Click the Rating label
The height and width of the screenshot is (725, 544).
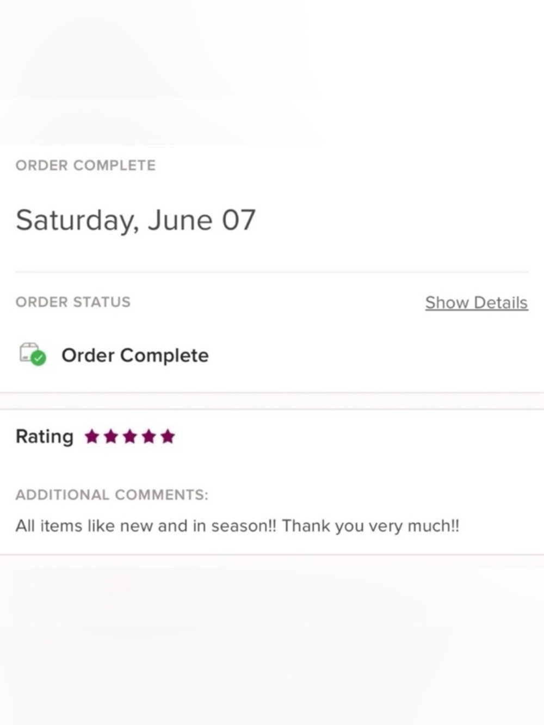click(44, 436)
